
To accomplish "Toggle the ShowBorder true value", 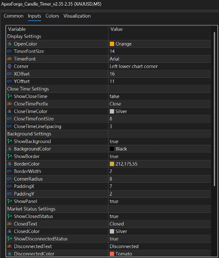I will (159, 157).
